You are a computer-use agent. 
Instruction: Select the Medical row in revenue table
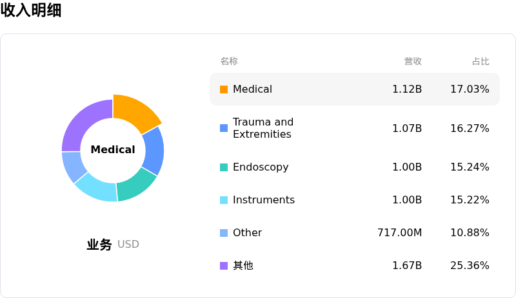(x=355, y=89)
